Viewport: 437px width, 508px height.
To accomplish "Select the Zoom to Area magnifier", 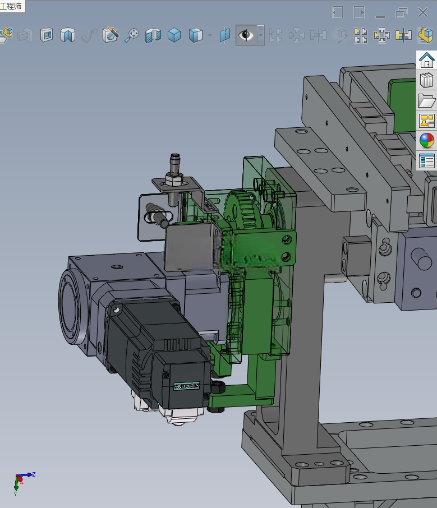I will click(x=132, y=35).
